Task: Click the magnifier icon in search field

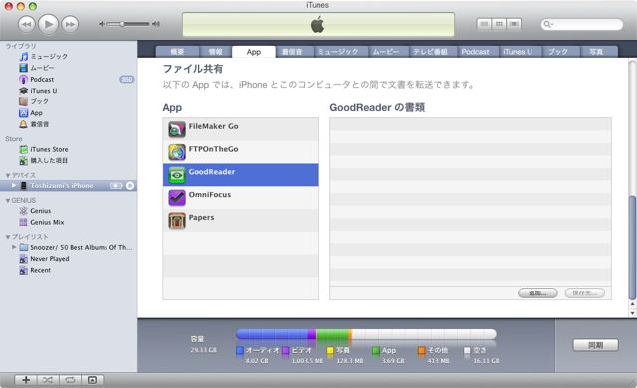Action: [x=548, y=24]
